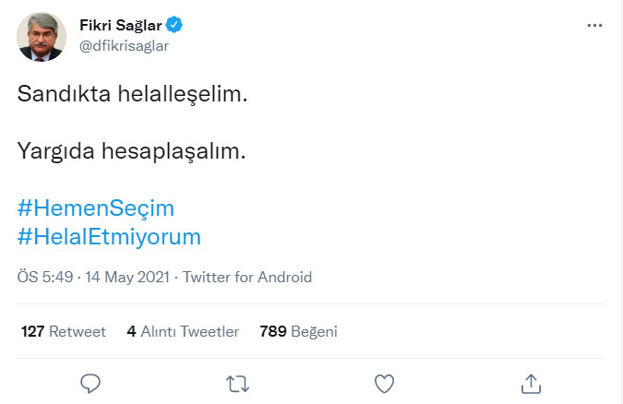
Task: Click the number 789 likes count
Action: point(273,331)
